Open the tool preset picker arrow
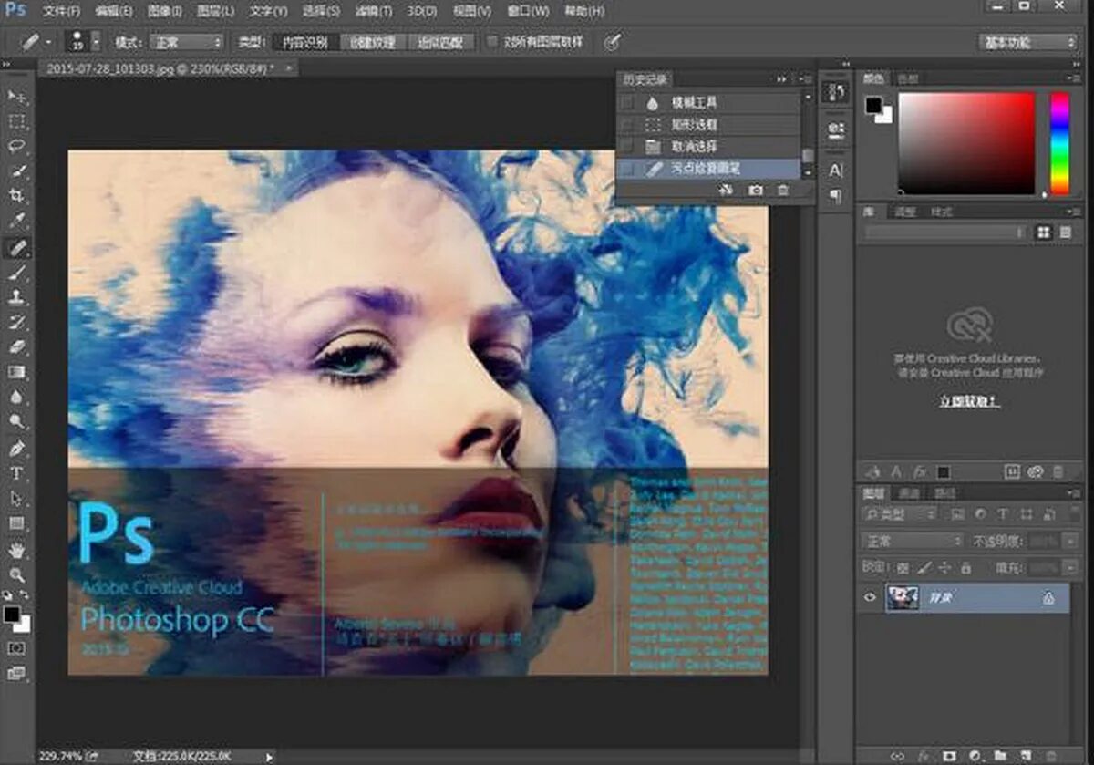The height and width of the screenshot is (765, 1094). (x=50, y=42)
